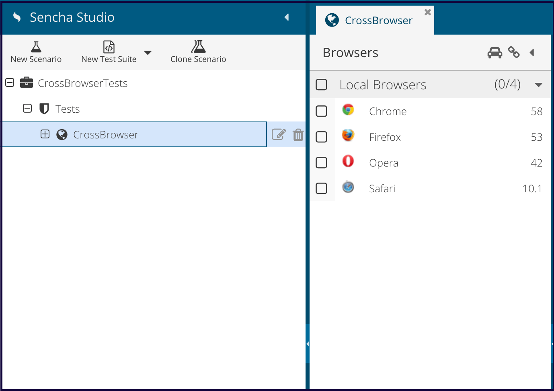Image resolution: width=554 pixels, height=391 pixels.
Task: Click the Chrome browser icon
Action: pos(348,109)
